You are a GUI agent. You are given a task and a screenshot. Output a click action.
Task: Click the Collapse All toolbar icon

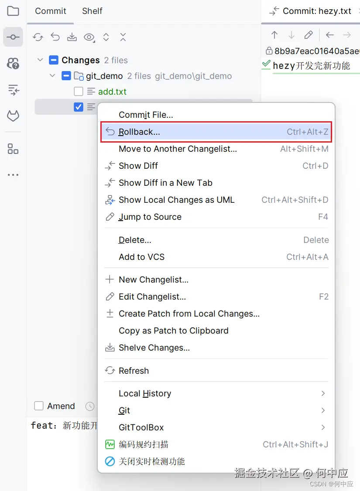click(x=123, y=37)
